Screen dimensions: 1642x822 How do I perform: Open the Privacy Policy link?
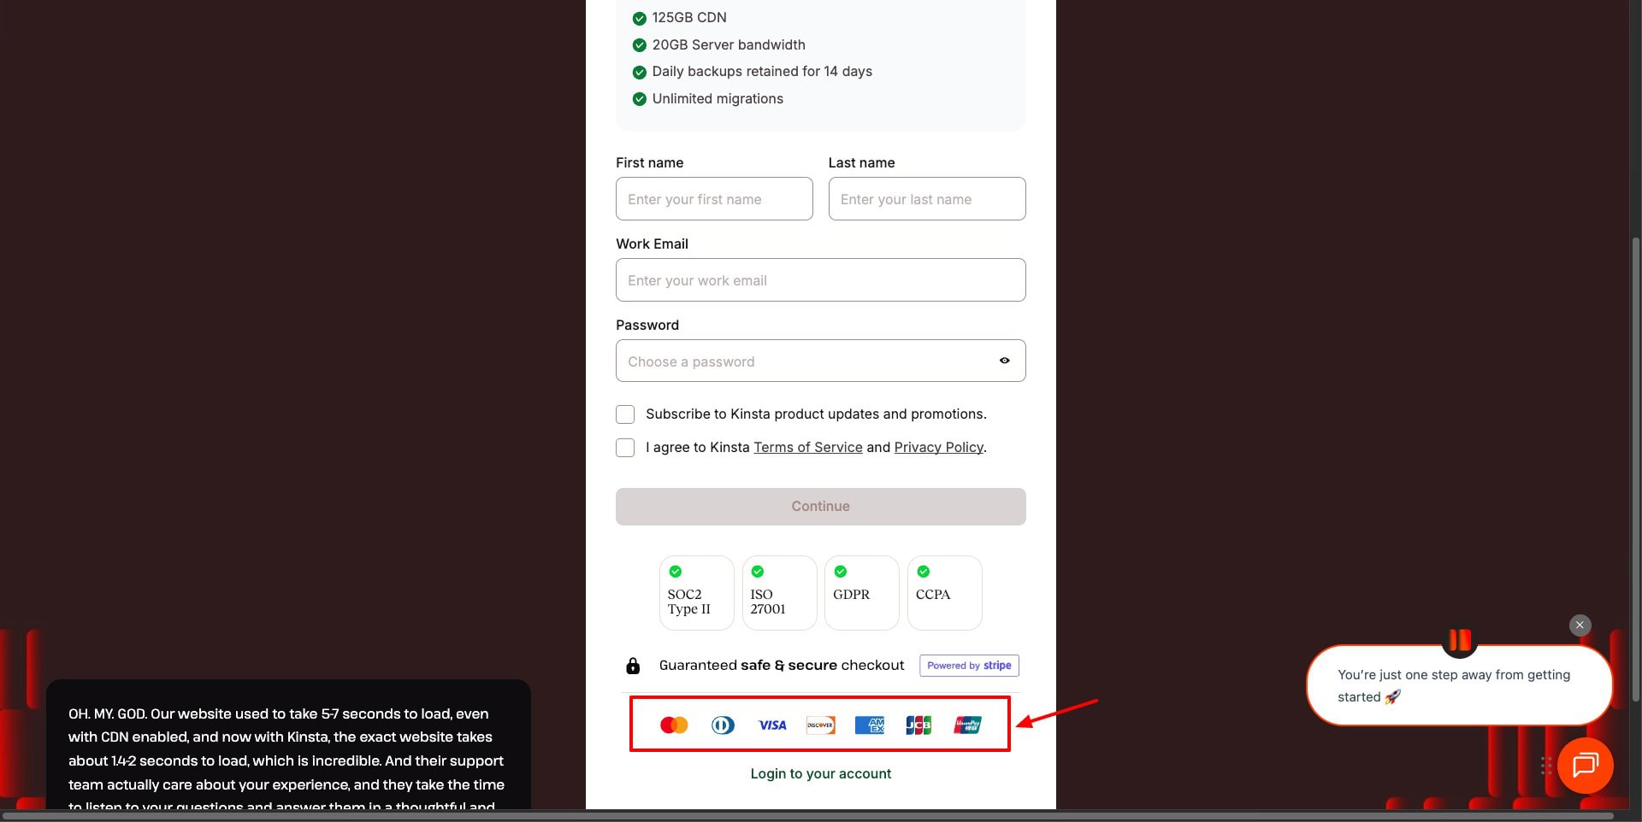pos(938,447)
